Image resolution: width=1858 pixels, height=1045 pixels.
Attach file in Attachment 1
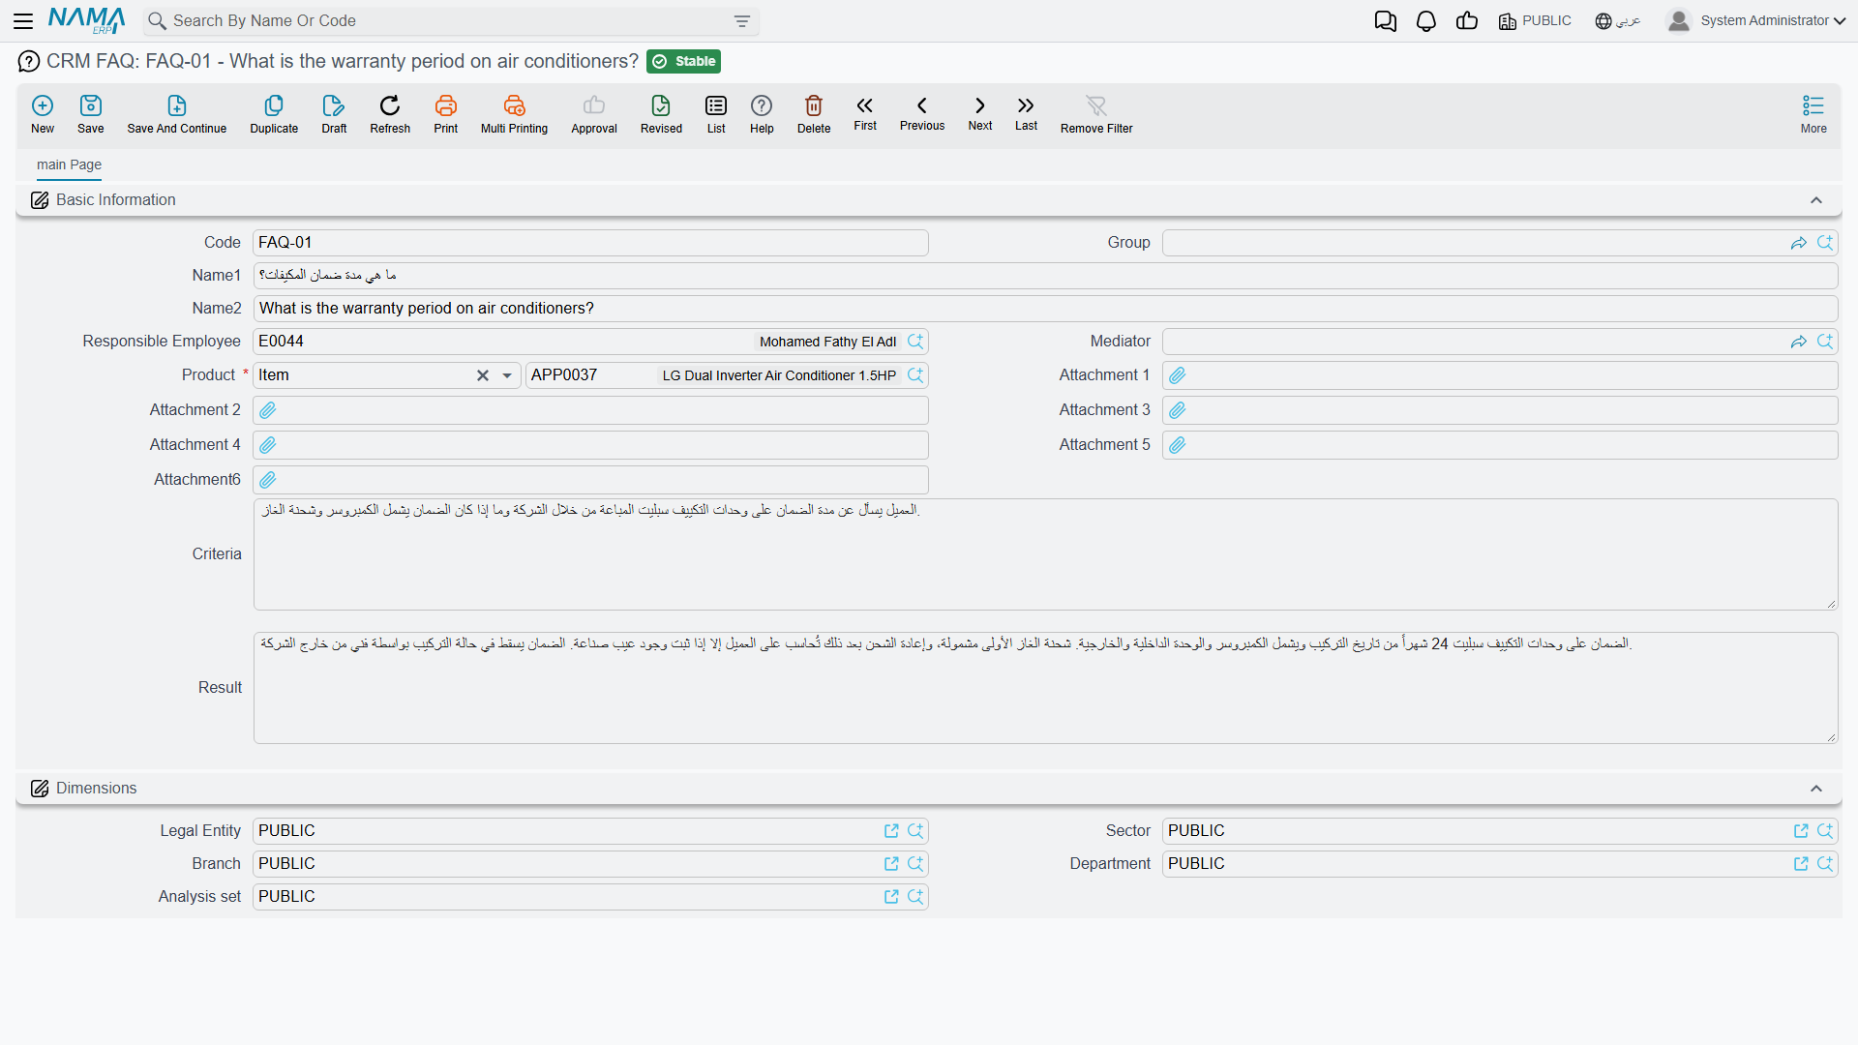1178,375
